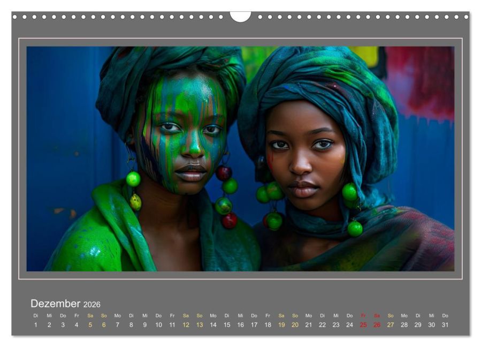Click Saturday the 5th date

(90, 325)
